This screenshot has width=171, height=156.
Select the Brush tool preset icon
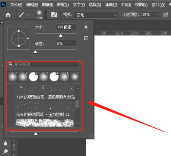[x=21, y=15]
